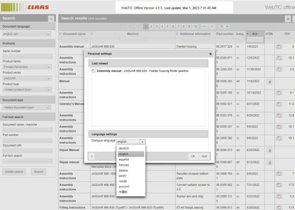Close the Personal settings dialog
This screenshot has width=295, height=210.
click(210, 54)
